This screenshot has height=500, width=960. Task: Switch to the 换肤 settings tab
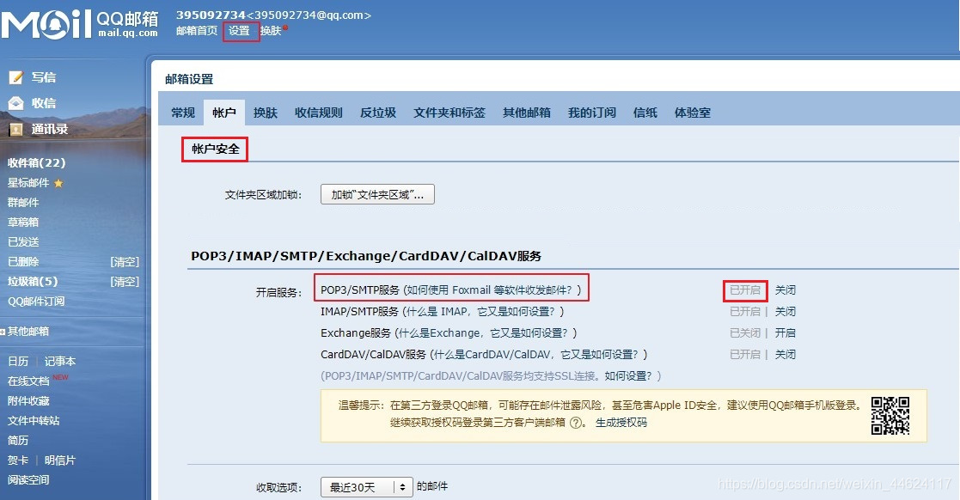tap(266, 113)
